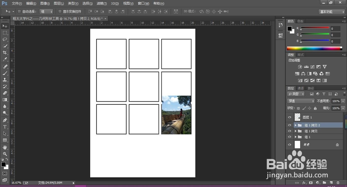The height and width of the screenshot is (187, 347).
Task: Click the G value input field
Action: point(335,35)
